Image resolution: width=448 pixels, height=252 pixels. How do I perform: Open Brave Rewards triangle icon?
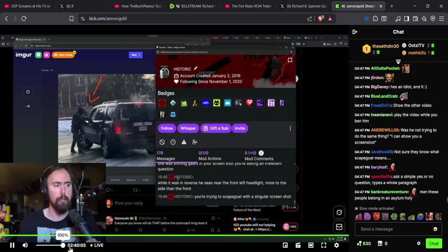tap(330, 19)
